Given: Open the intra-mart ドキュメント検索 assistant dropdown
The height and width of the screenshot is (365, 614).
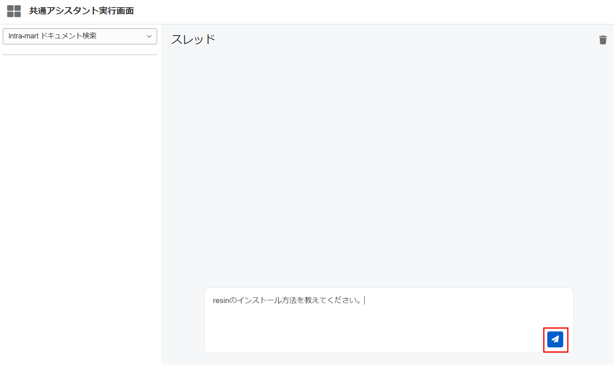Looking at the screenshot, I should click(x=80, y=36).
